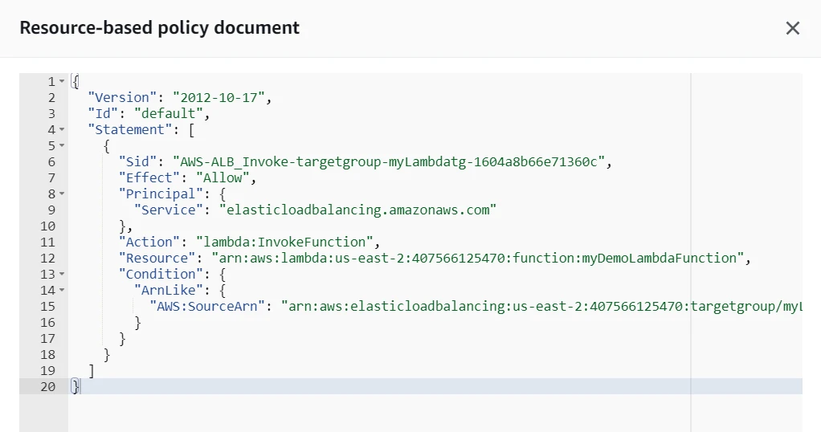Close the Resource-based policy document dialog

(x=792, y=28)
